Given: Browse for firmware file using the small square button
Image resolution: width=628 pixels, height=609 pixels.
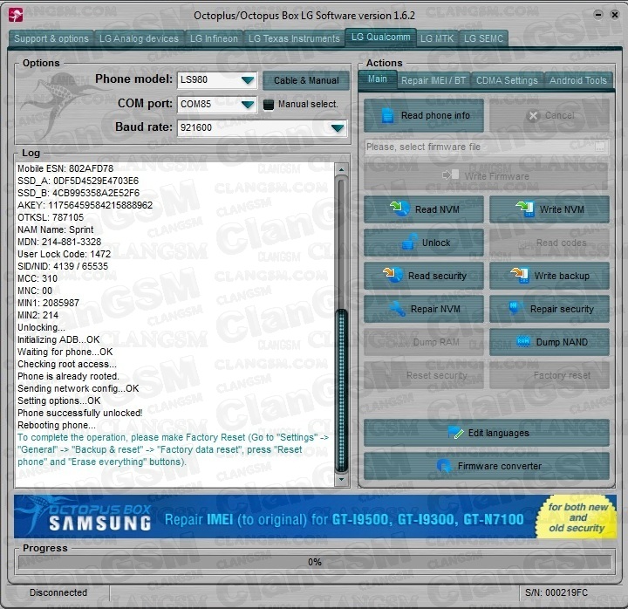Looking at the screenshot, I should pos(599,147).
